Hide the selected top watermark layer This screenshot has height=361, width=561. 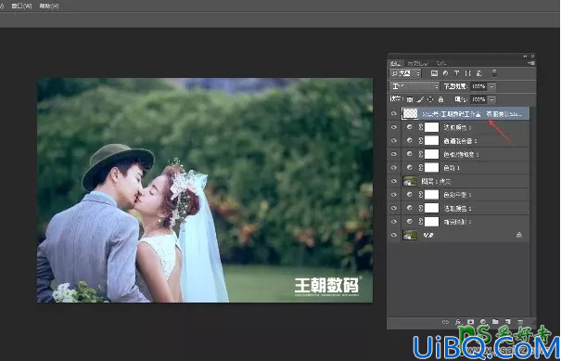394,113
